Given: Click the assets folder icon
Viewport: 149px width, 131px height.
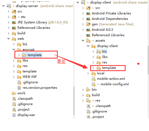Looking at the screenshot, I should point(88,41).
